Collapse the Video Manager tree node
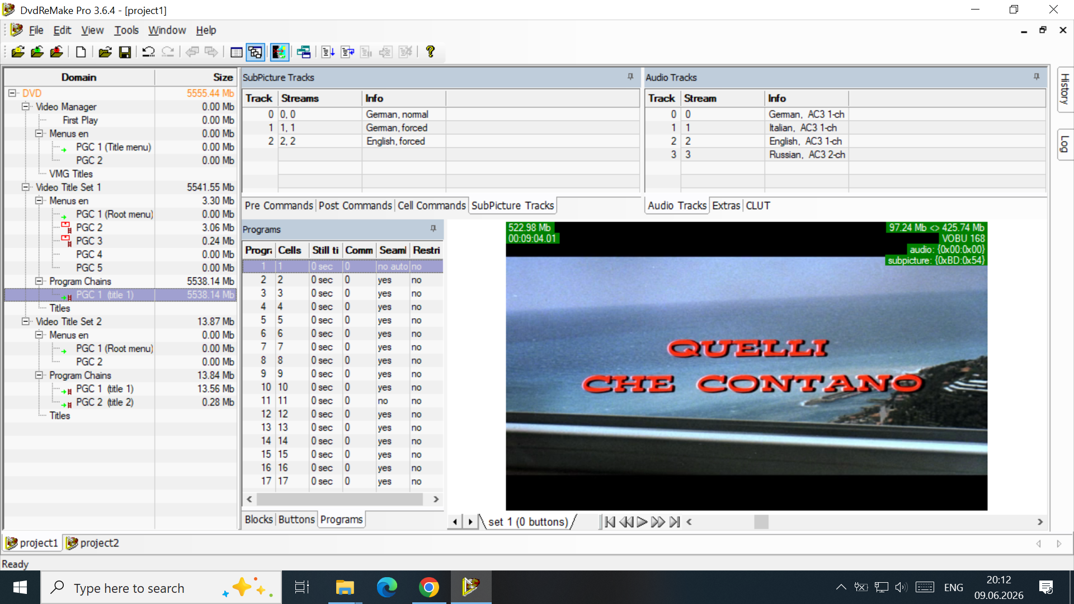The image size is (1074, 604). [x=25, y=106]
